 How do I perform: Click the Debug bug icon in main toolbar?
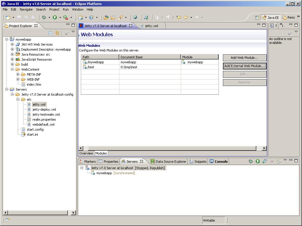pyautogui.click(x=44, y=17)
